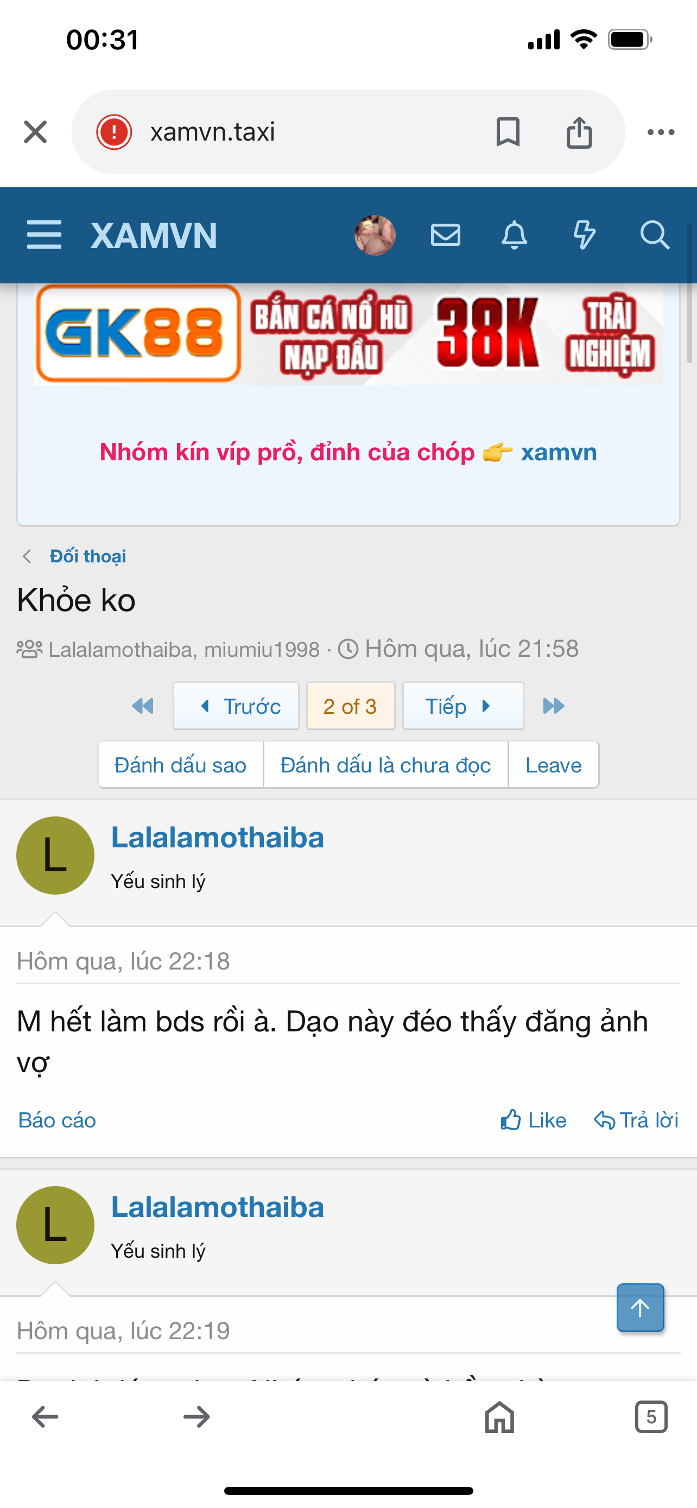The width and height of the screenshot is (697, 1508).
Task: Tap the lightning bolt what's new icon
Action: tap(584, 236)
